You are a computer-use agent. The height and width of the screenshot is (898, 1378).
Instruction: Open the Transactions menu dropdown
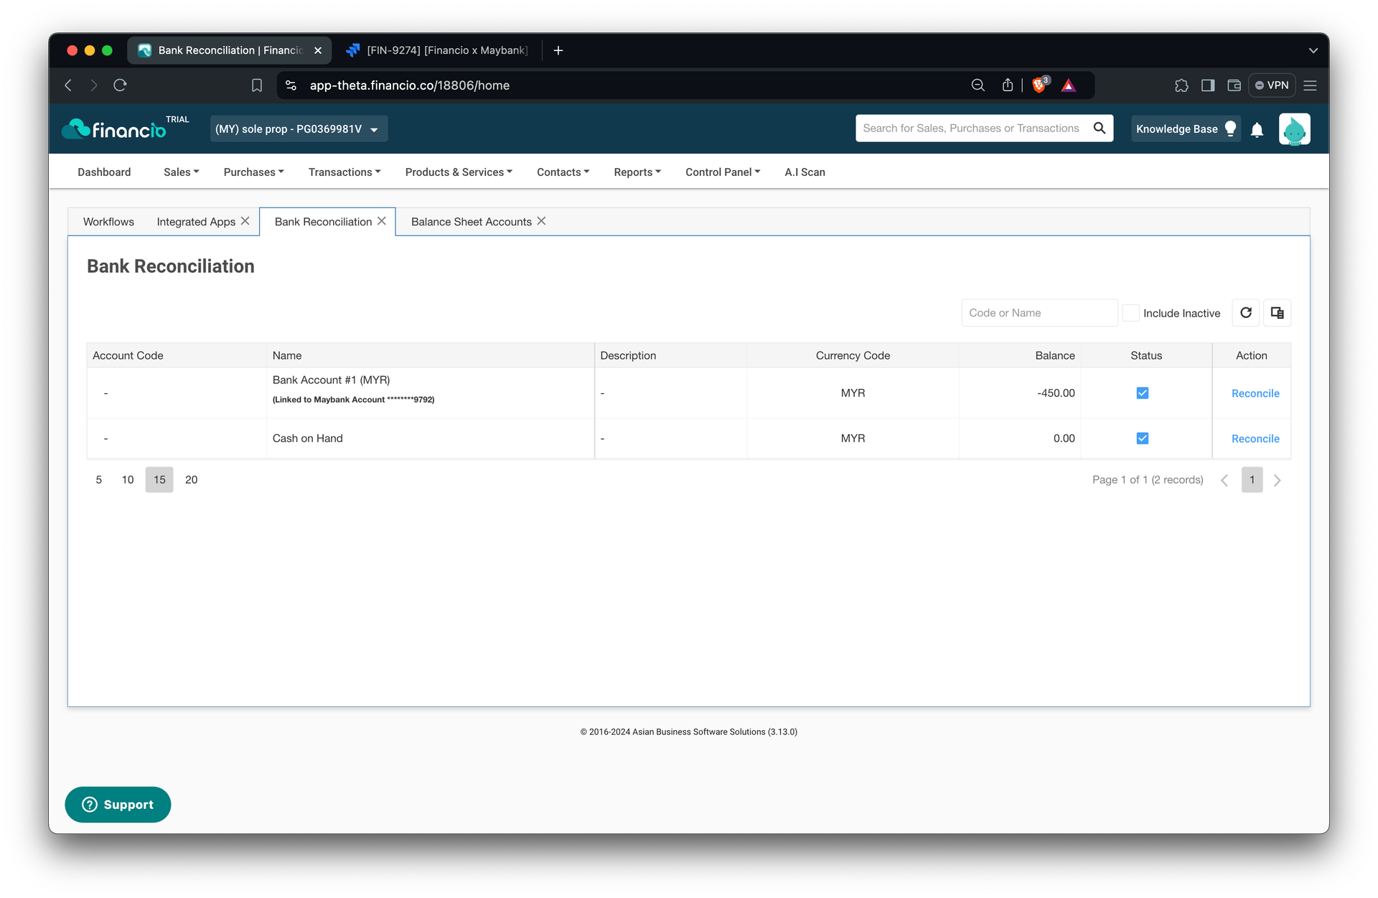tap(344, 172)
